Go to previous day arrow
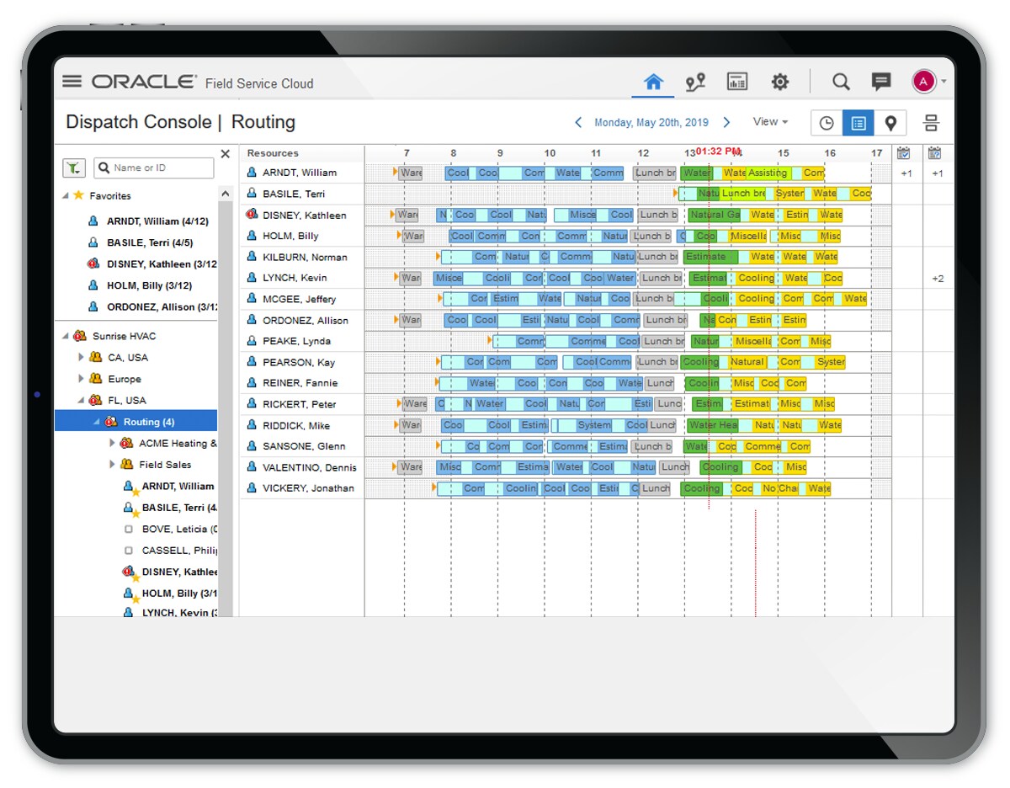 coord(578,123)
